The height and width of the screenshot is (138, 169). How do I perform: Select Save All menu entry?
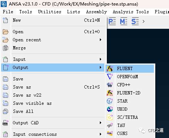click(x=53, y=111)
